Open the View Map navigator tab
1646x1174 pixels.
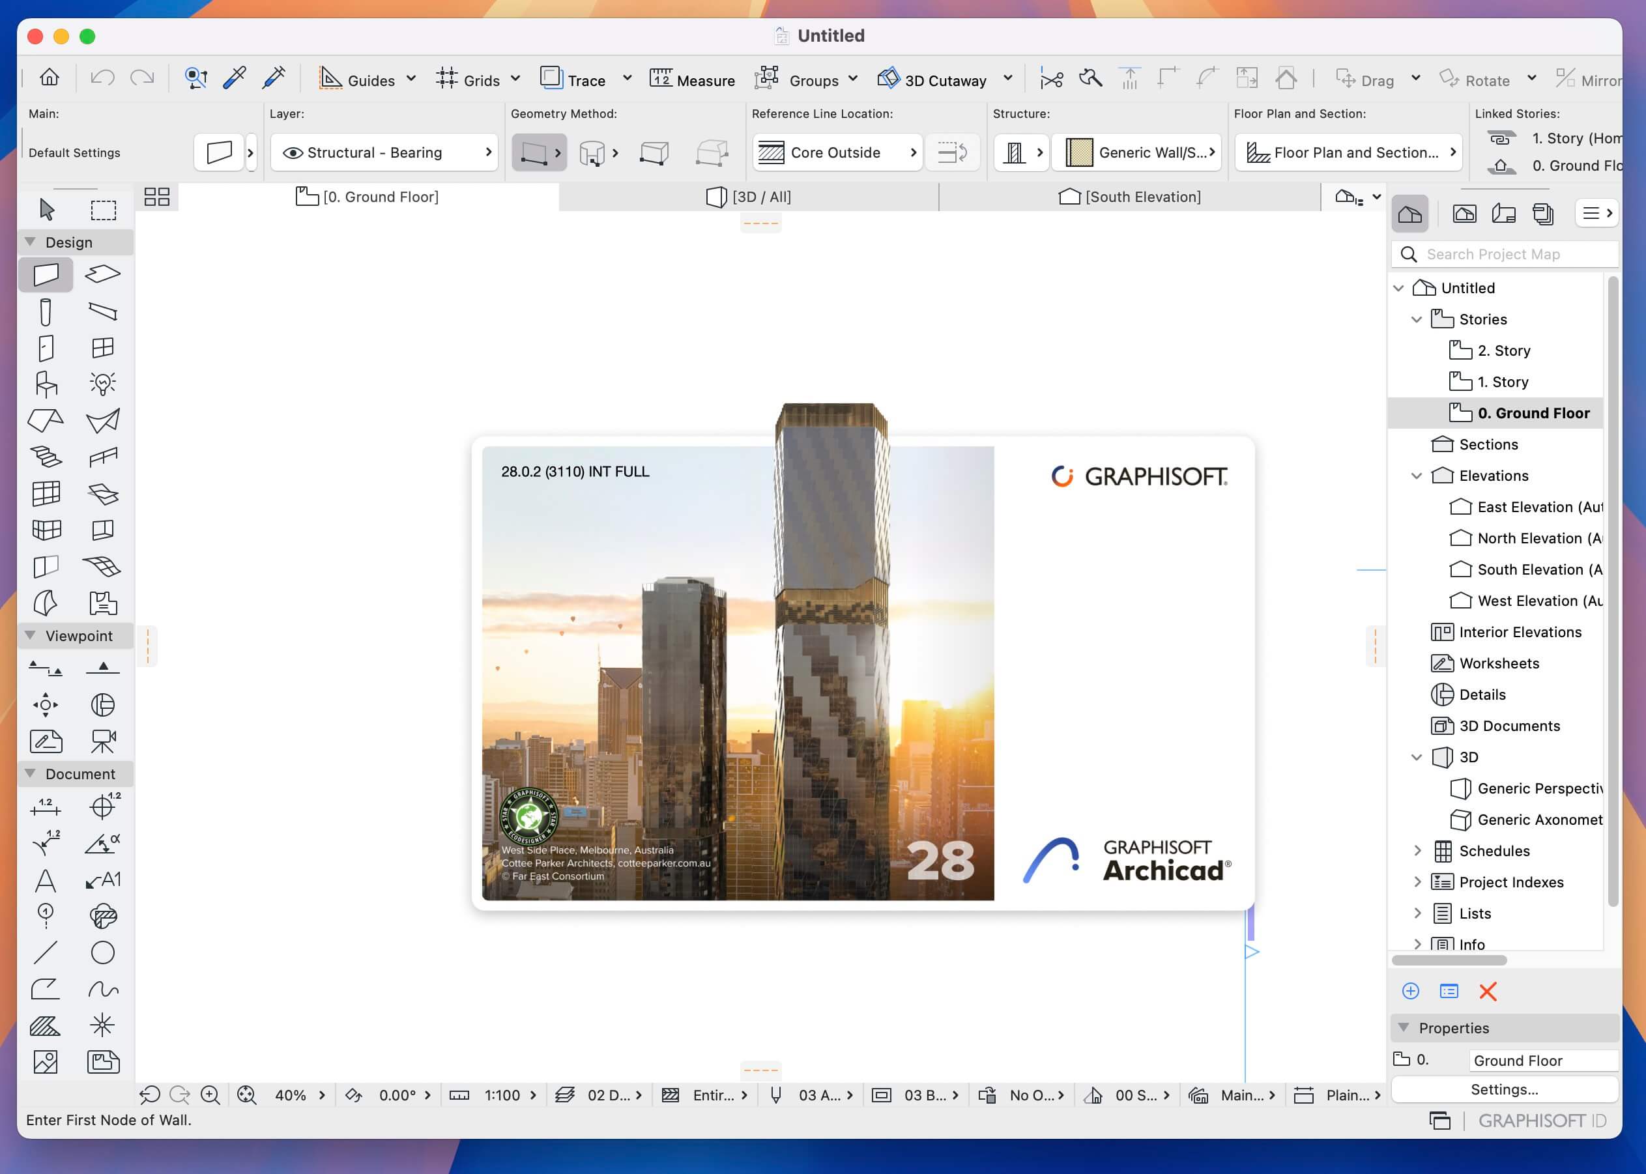[1465, 214]
